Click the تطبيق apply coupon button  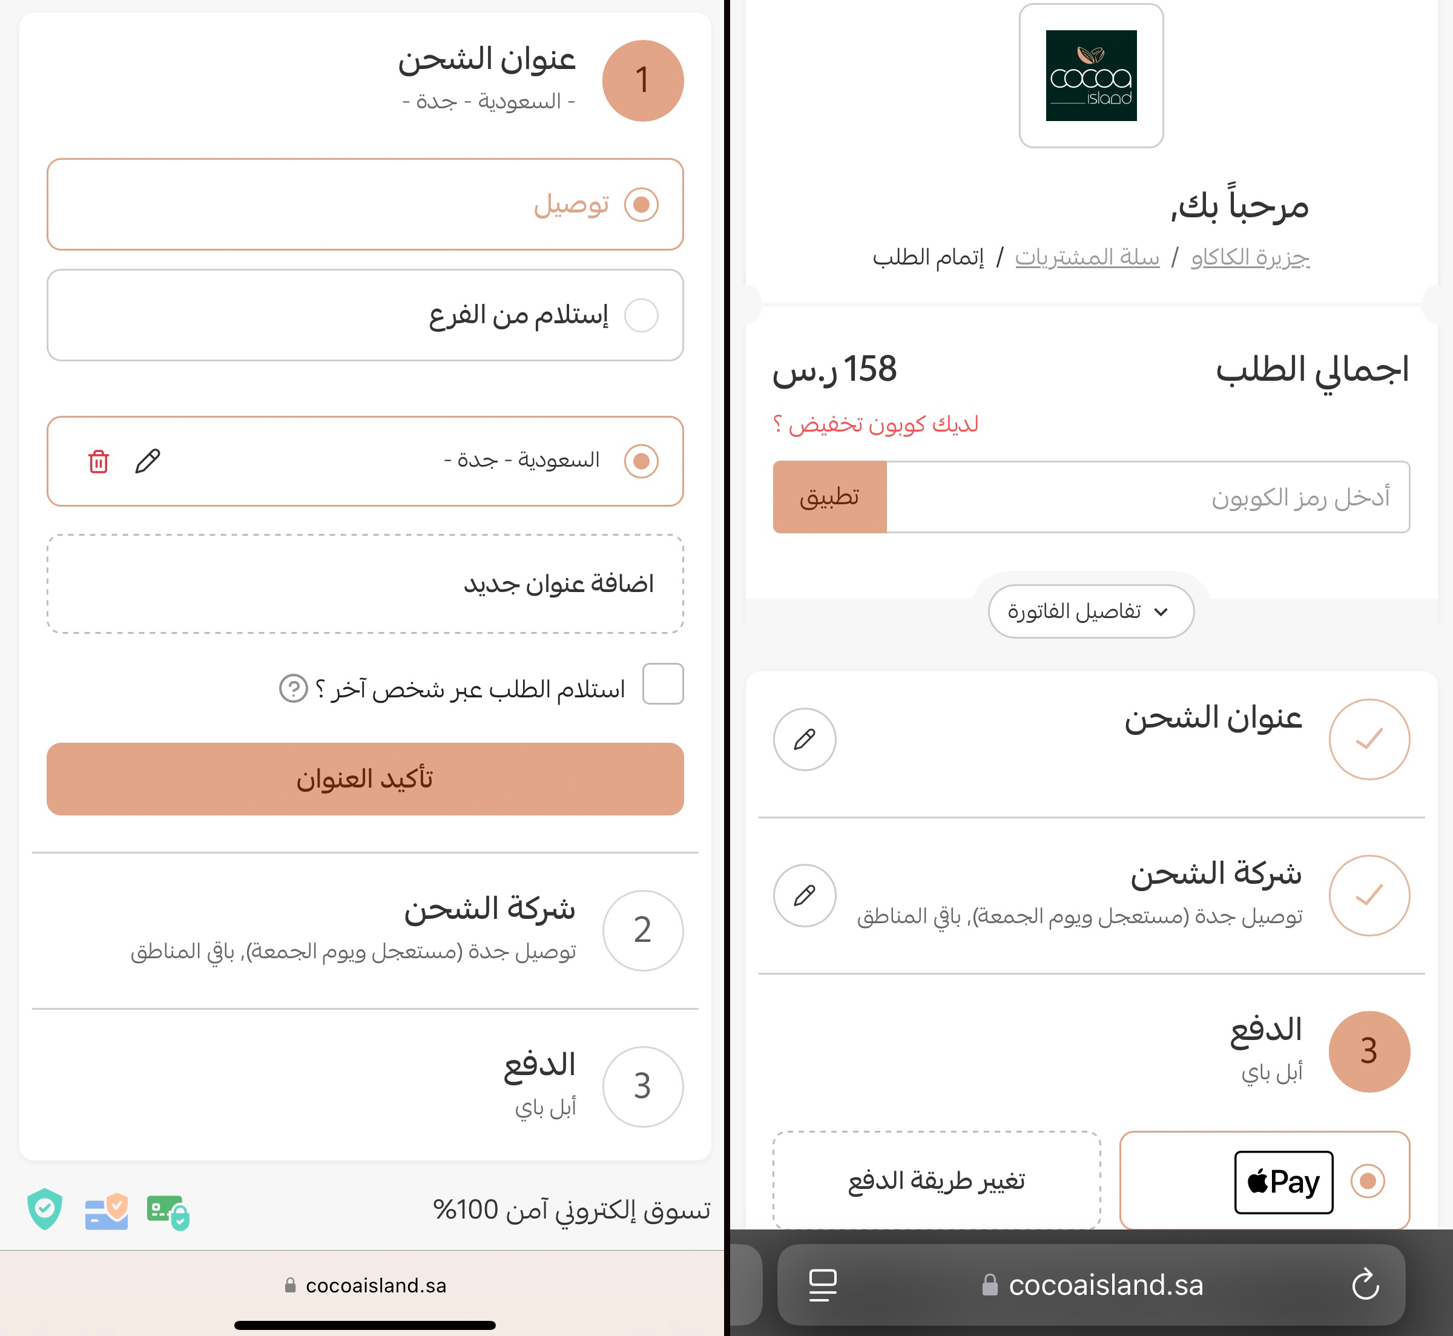829,498
